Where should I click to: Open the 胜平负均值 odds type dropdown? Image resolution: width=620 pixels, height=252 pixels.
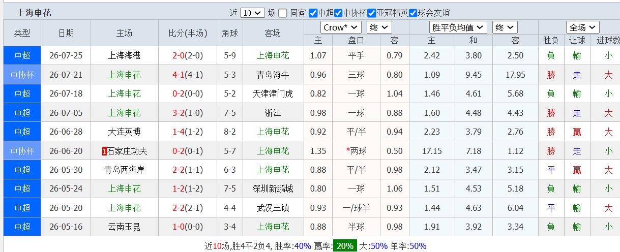pyautogui.click(x=458, y=27)
